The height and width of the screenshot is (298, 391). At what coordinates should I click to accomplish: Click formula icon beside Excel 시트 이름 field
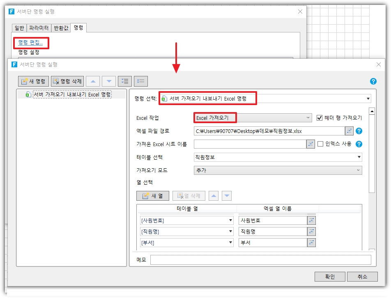pyautogui.click(x=310, y=144)
